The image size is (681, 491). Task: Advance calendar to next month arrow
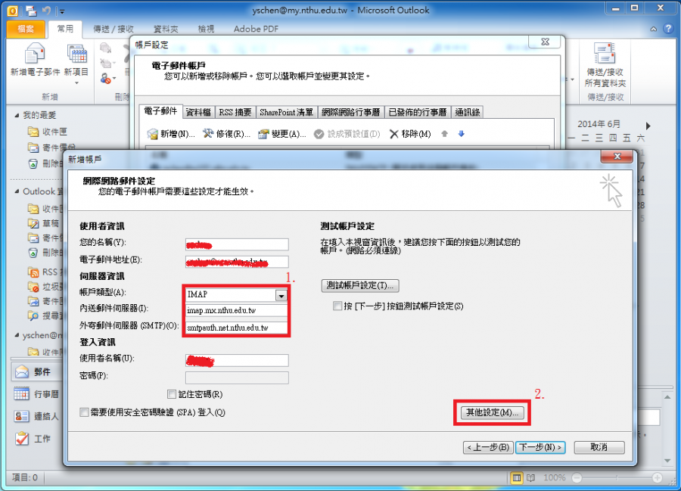pyautogui.click(x=648, y=126)
